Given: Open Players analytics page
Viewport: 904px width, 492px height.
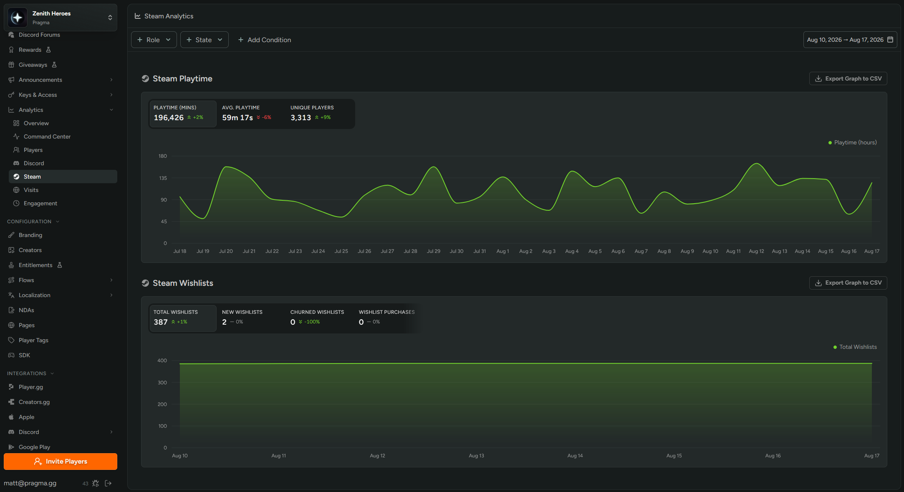Looking at the screenshot, I should [x=33, y=150].
